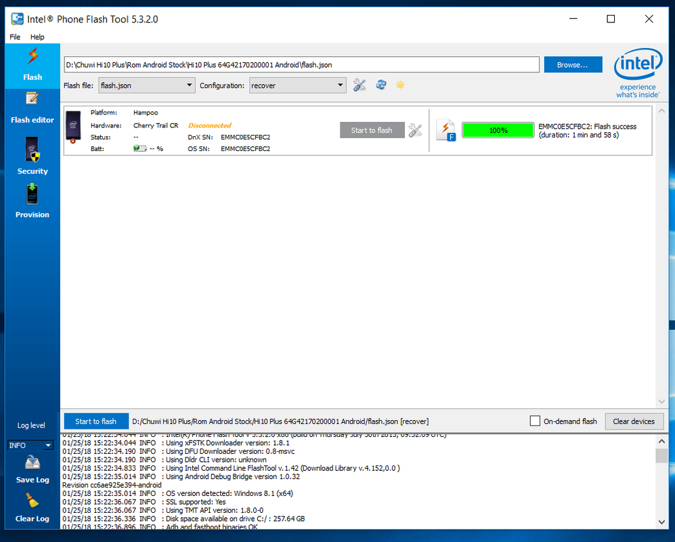This screenshot has width=675, height=542.
Task: Click the Disconnected status text
Action: 210,125
